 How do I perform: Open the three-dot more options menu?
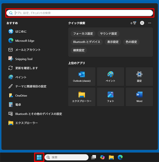pos(149,23)
